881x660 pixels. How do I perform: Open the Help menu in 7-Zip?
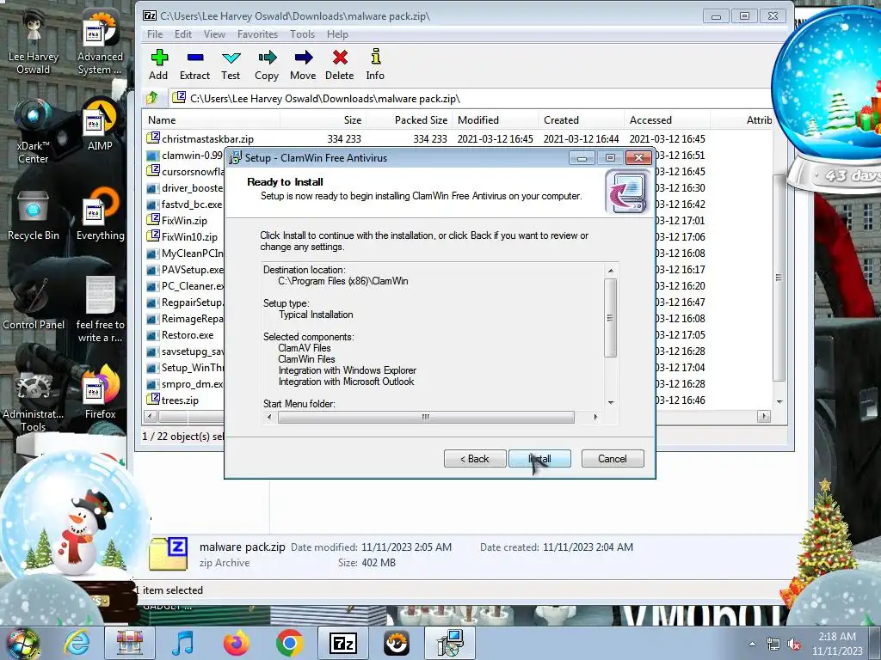click(337, 34)
